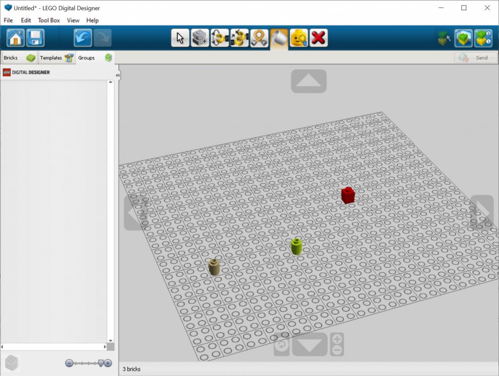The image size is (499, 376).
Task: Switch to Build mode icon
Action: point(444,38)
